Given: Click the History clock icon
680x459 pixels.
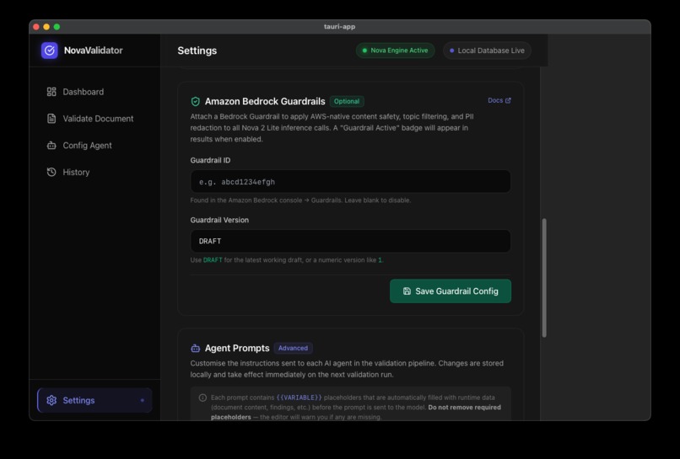Looking at the screenshot, I should 51,172.
